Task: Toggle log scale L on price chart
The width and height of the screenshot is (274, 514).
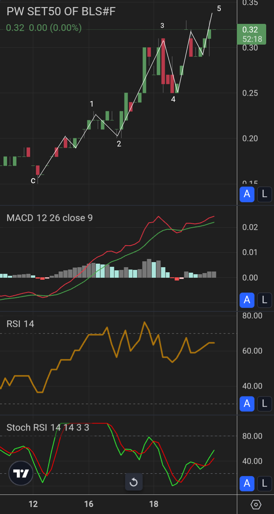Action: pos(264,194)
